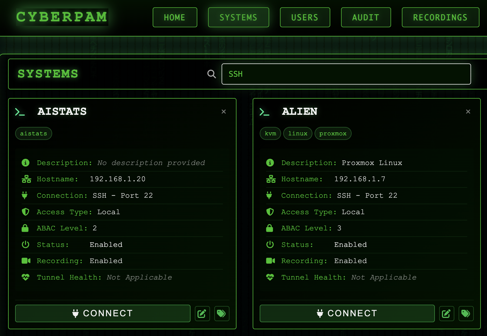The width and height of the screenshot is (487, 336).
Task: Select the aistats tag chip
Action: pos(34,133)
